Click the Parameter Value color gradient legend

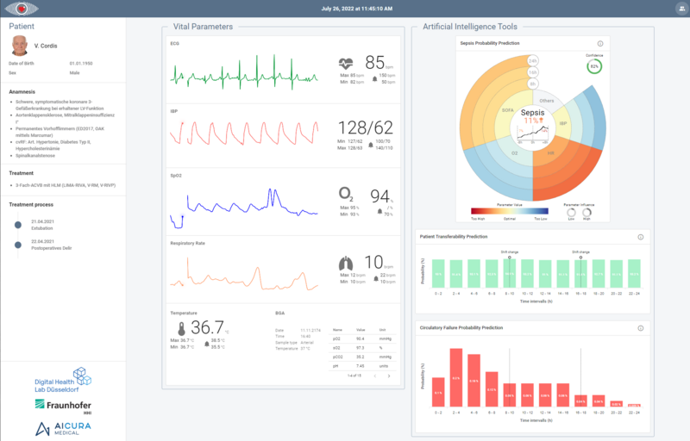pos(509,211)
